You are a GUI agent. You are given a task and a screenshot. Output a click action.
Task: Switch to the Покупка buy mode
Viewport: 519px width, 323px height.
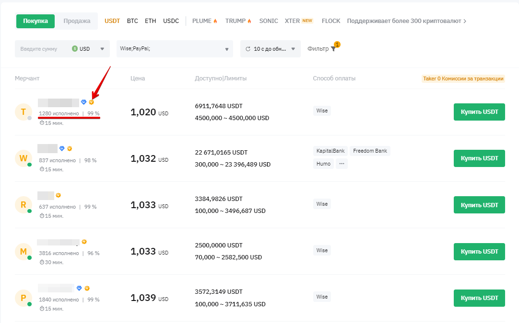pos(35,21)
